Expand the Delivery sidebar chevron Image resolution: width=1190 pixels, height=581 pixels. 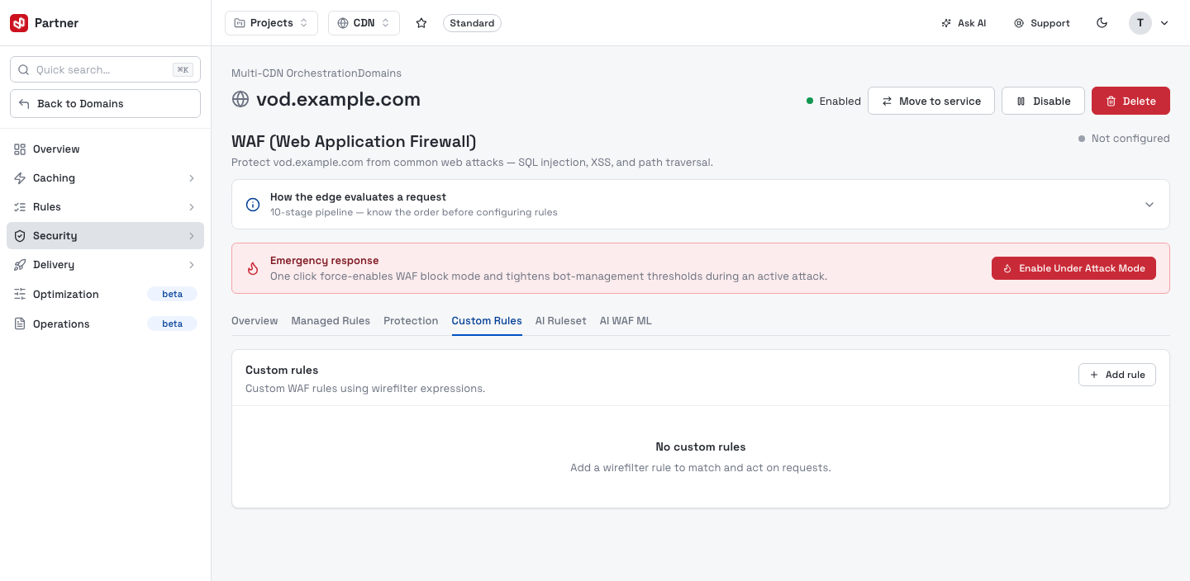pyautogui.click(x=191, y=265)
